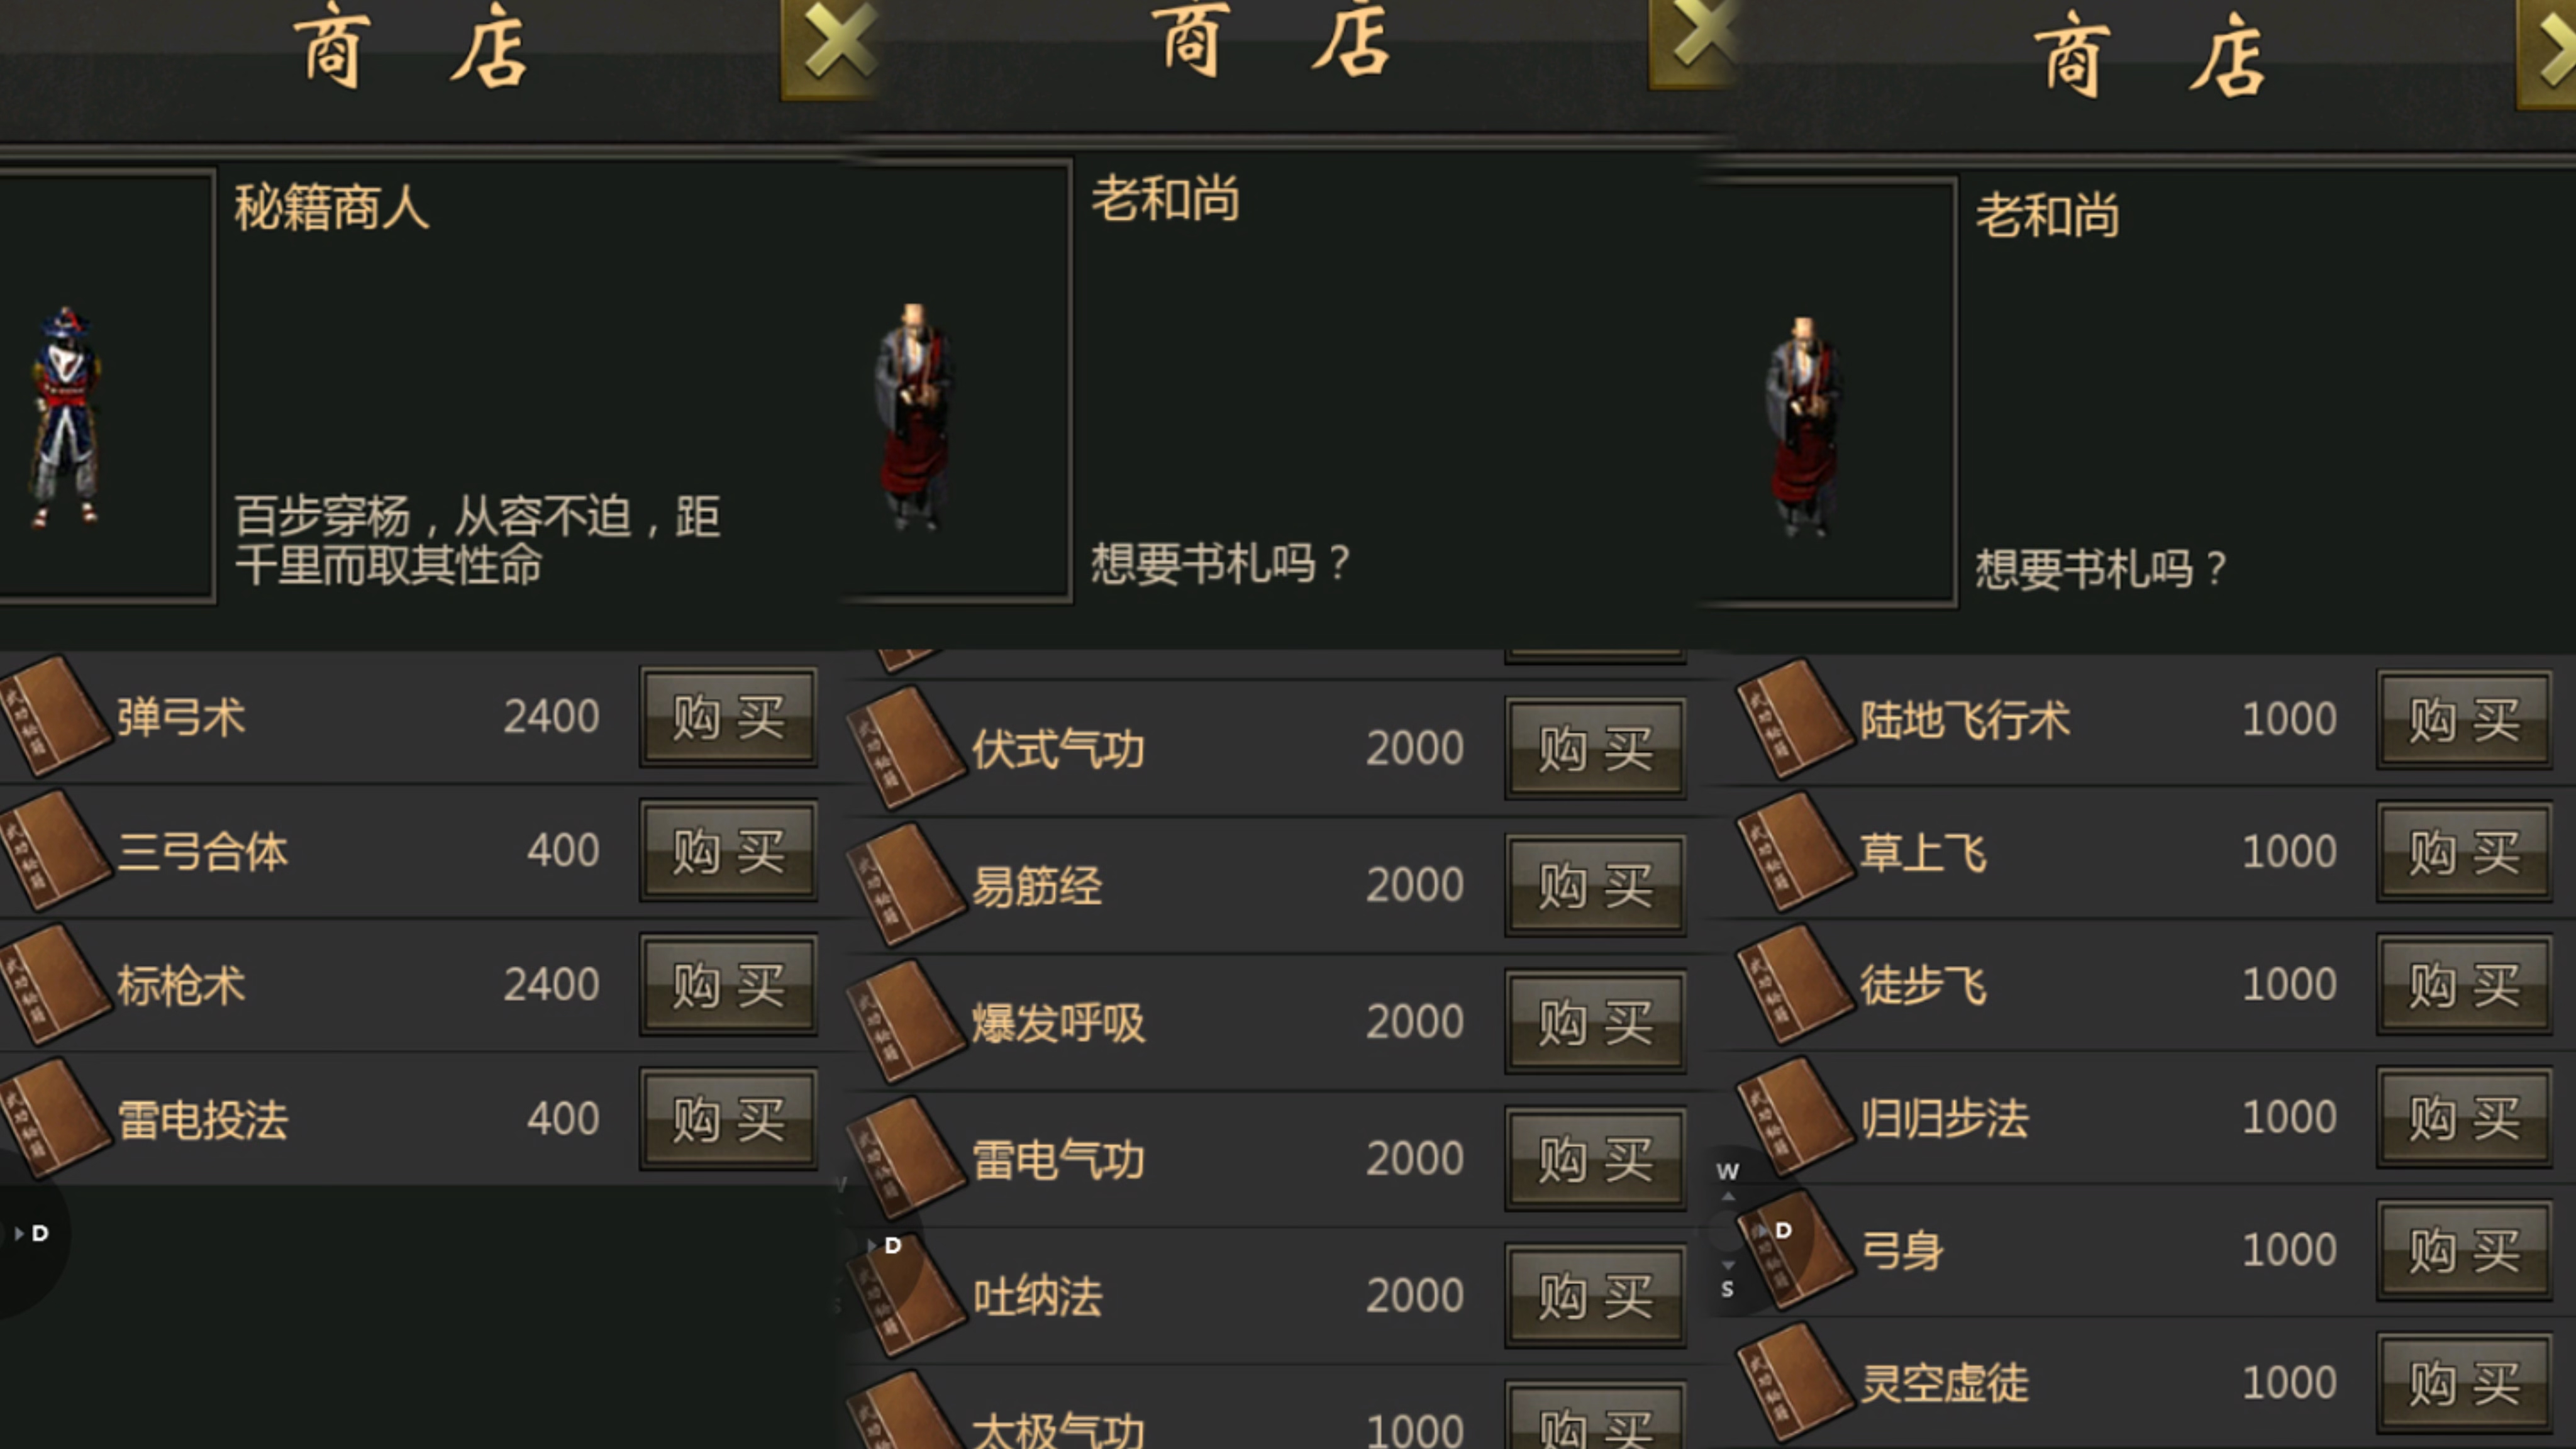The image size is (2576, 1449).
Task: Click the 三弓合体 skill book icon
Action: click(x=54, y=850)
